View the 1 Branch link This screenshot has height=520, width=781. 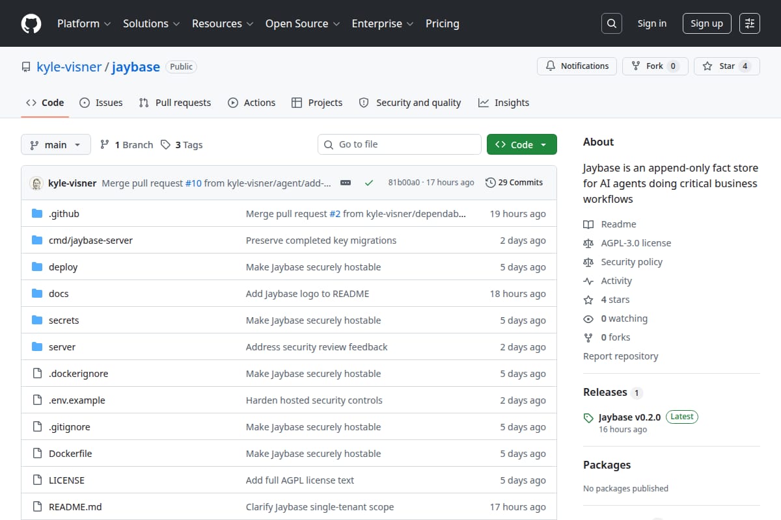[126, 145]
